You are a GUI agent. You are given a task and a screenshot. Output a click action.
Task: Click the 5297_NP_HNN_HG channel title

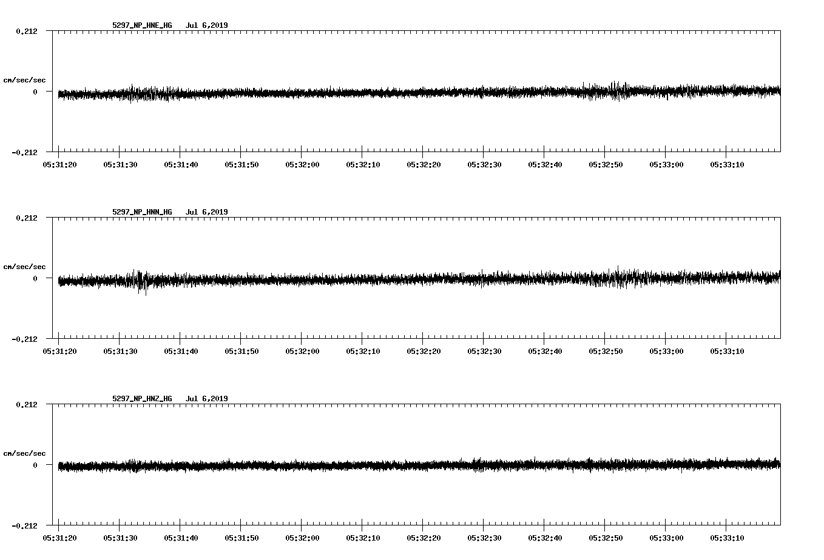click(x=142, y=212)
